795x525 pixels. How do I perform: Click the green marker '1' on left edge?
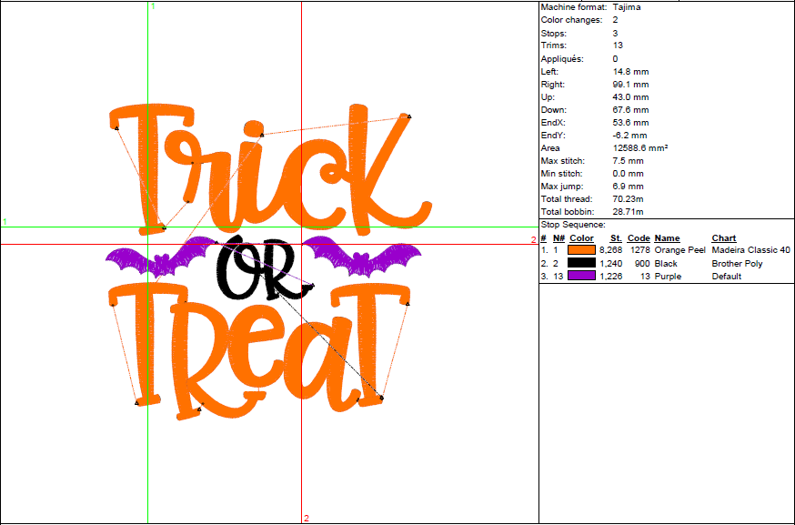(5, 222)
